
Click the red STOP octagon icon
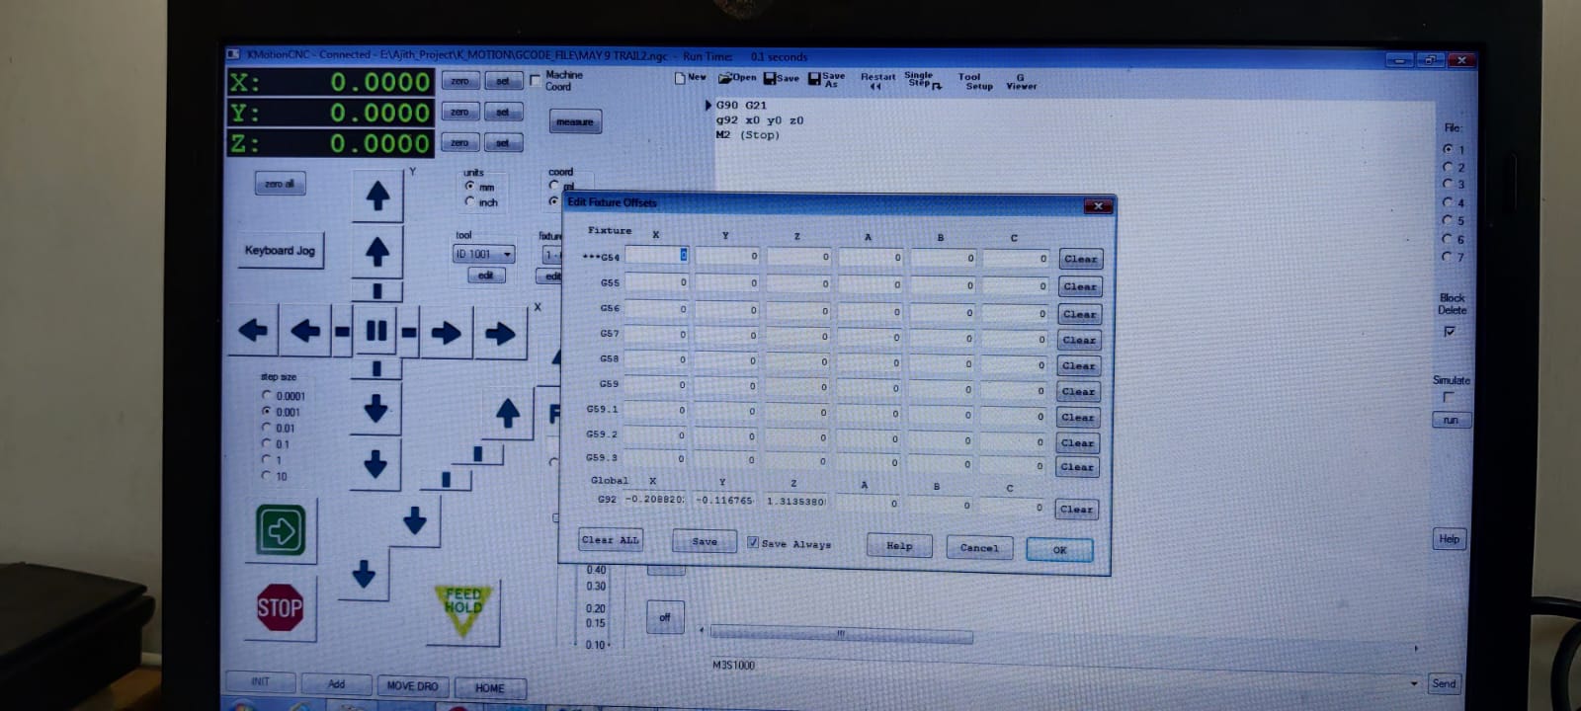click(280, 607)
